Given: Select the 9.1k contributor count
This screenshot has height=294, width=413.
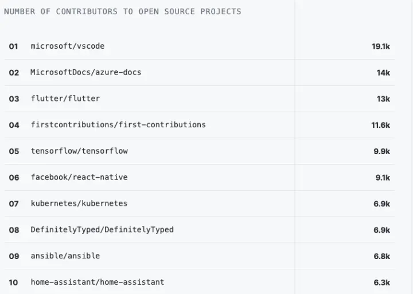Looking at the screenshot, I should (x=383, y=178).
